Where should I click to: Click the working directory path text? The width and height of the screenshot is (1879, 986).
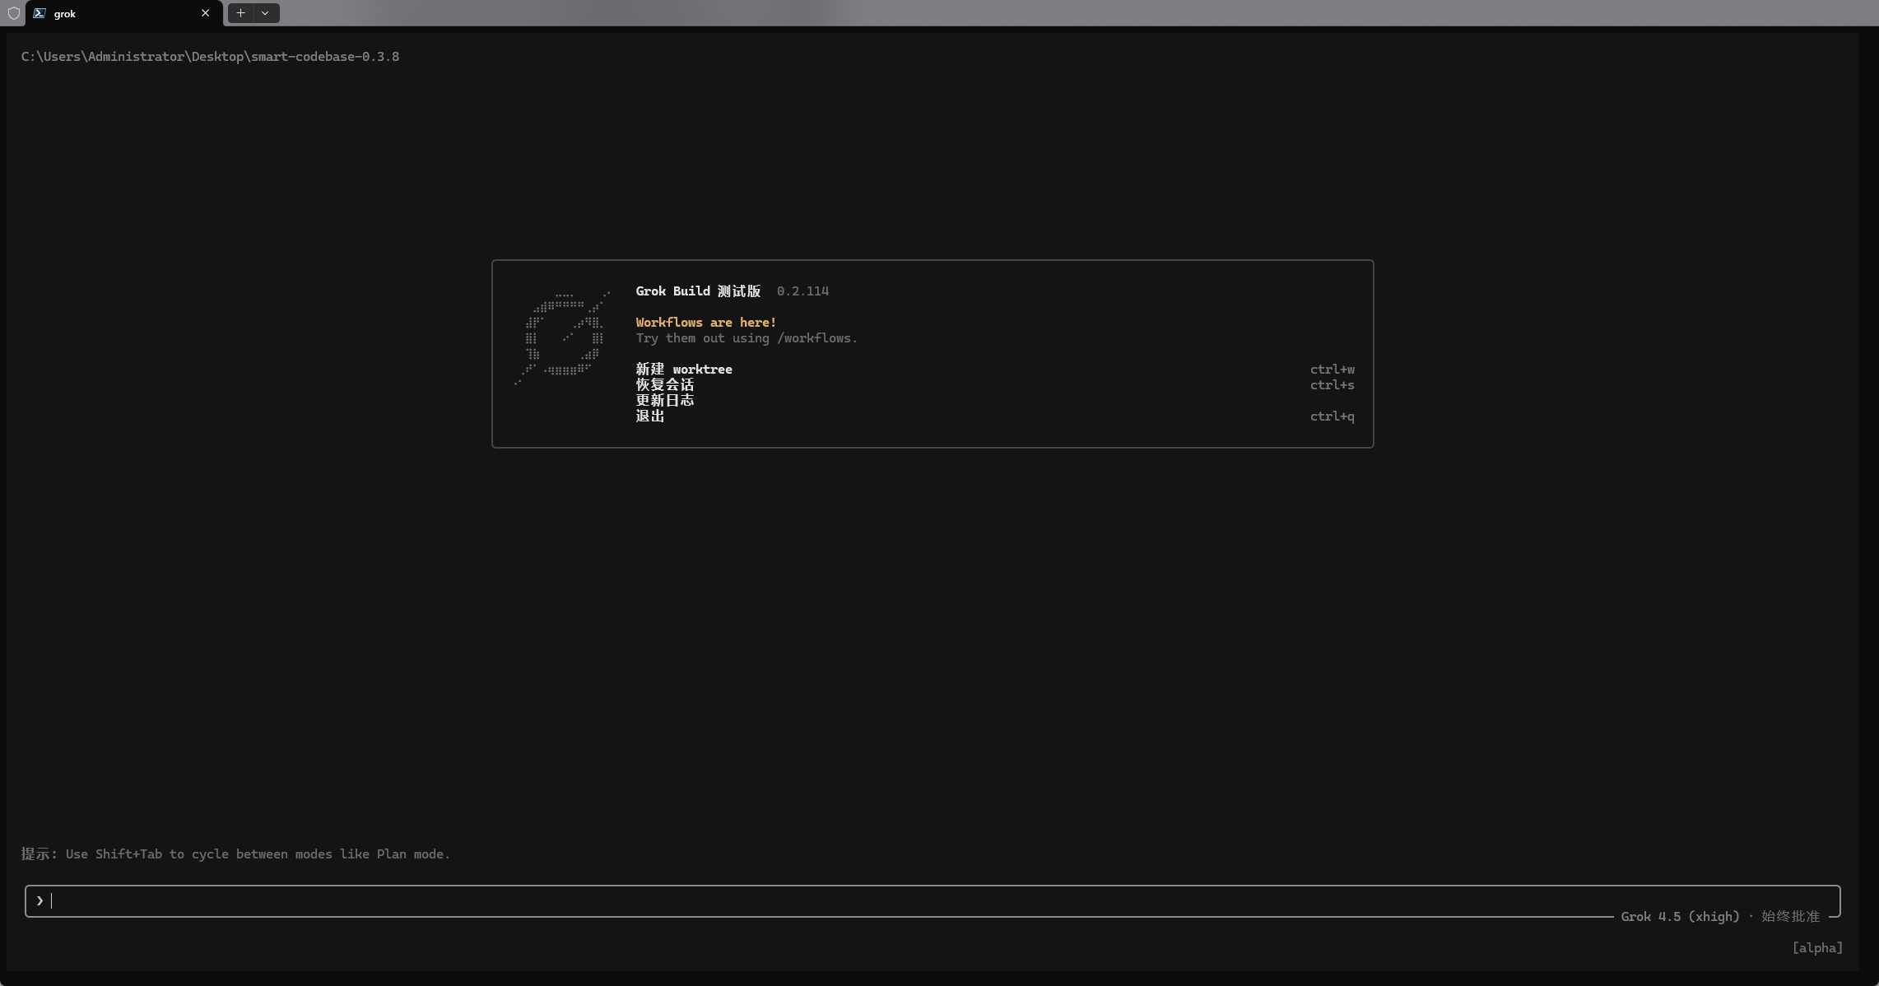pos(210,57)
